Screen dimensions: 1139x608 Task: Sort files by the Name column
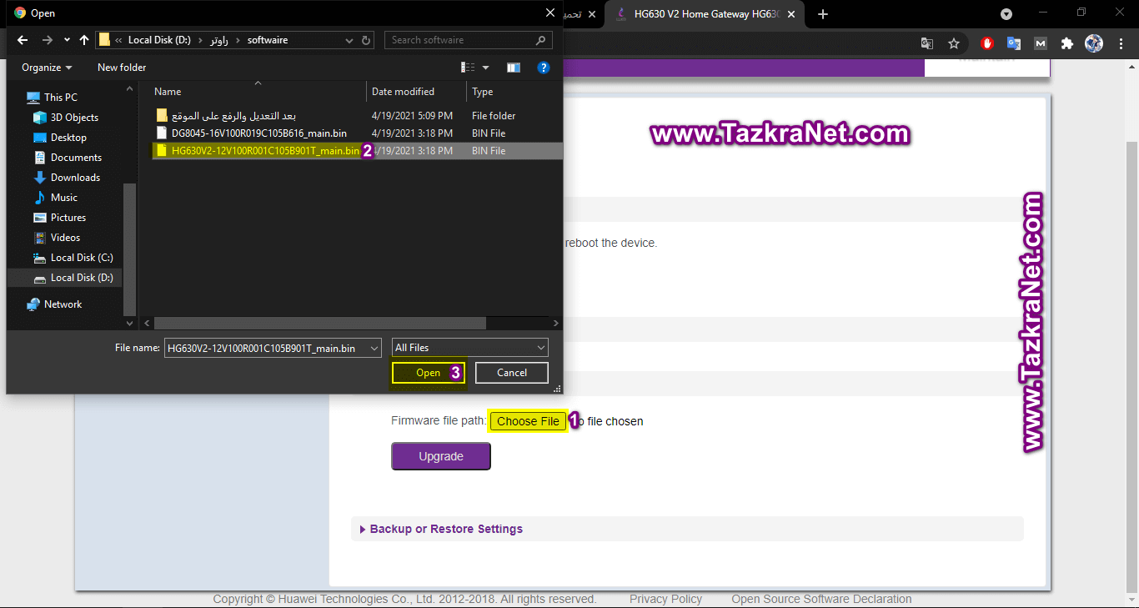[x=168, y=92]
